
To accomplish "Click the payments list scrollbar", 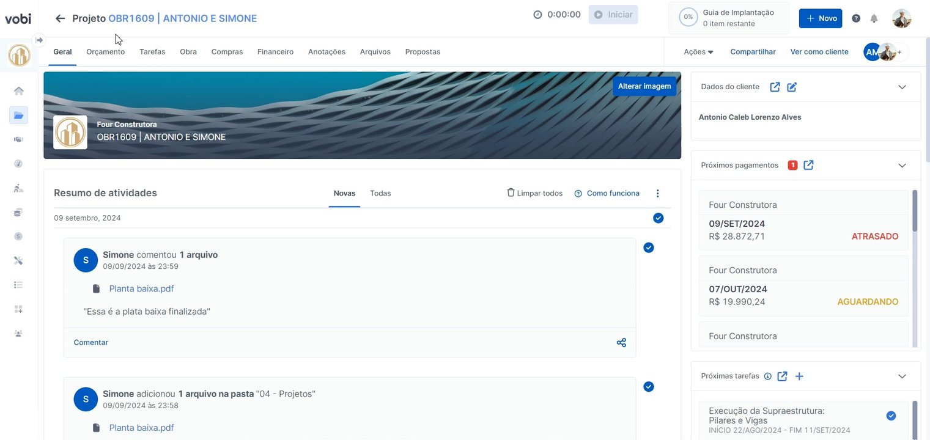I will pyautogui.click(x=915, y=211).
